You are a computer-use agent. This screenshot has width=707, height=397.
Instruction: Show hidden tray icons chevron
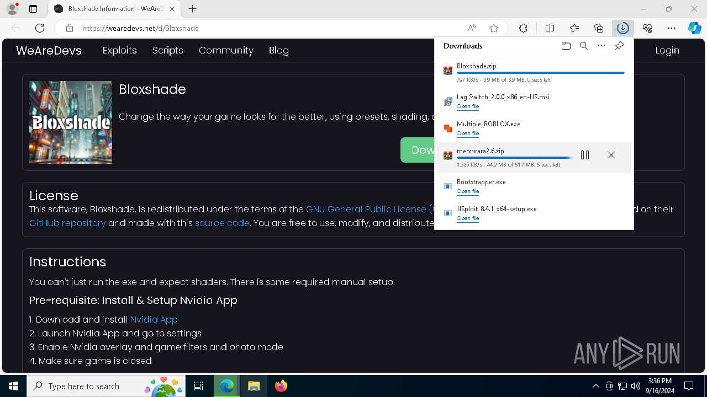(595, 386)
